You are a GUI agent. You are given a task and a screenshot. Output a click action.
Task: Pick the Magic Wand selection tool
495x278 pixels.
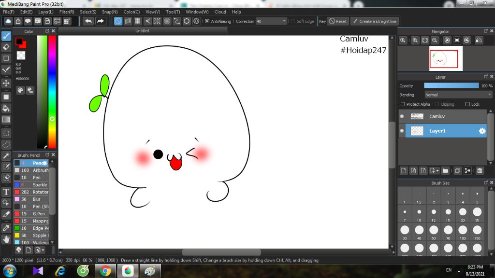[6, 155]
